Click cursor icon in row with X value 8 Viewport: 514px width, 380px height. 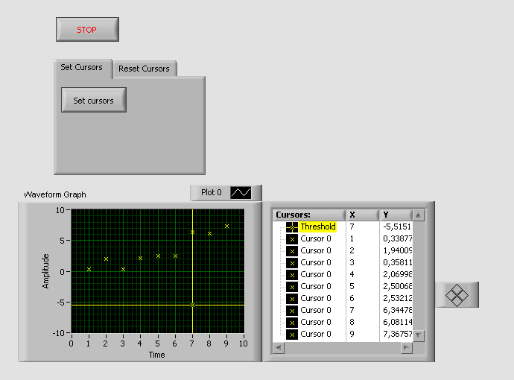coord(292,323)
